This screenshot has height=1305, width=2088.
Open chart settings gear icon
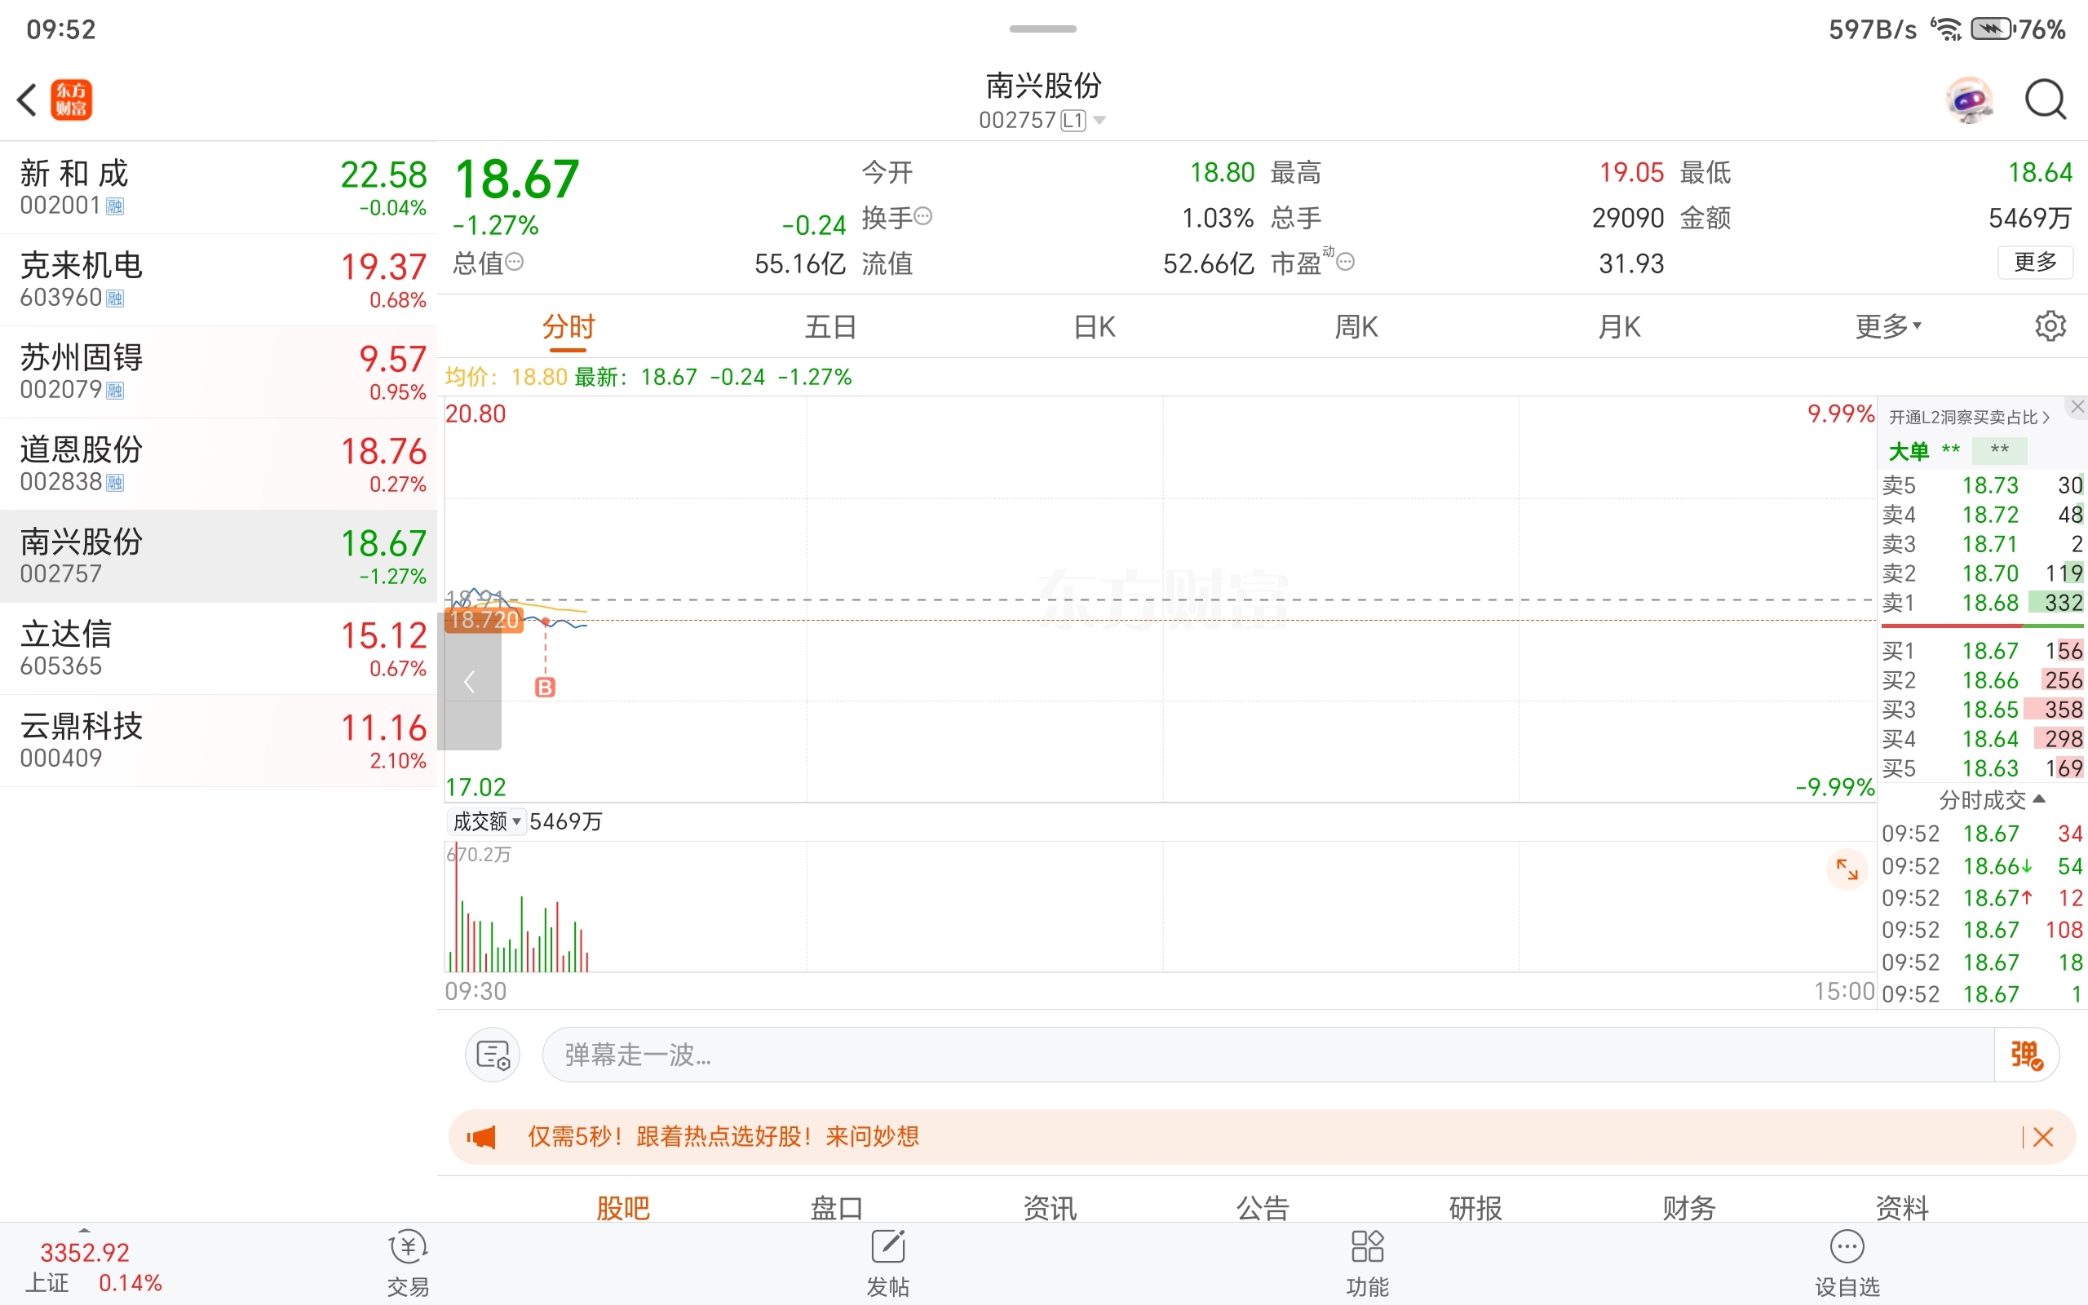tap(2050, 326)
